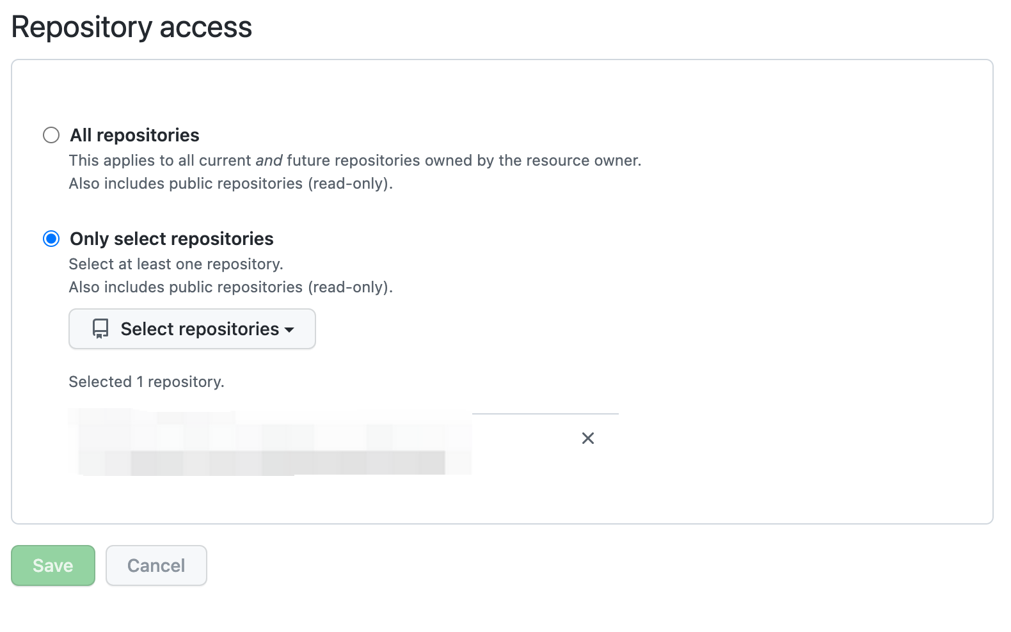Click the italic "and" word in description

click(269, 161)
